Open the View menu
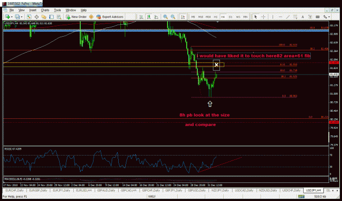342x201 pixels. pyautogui.click(x=21, y=10)
